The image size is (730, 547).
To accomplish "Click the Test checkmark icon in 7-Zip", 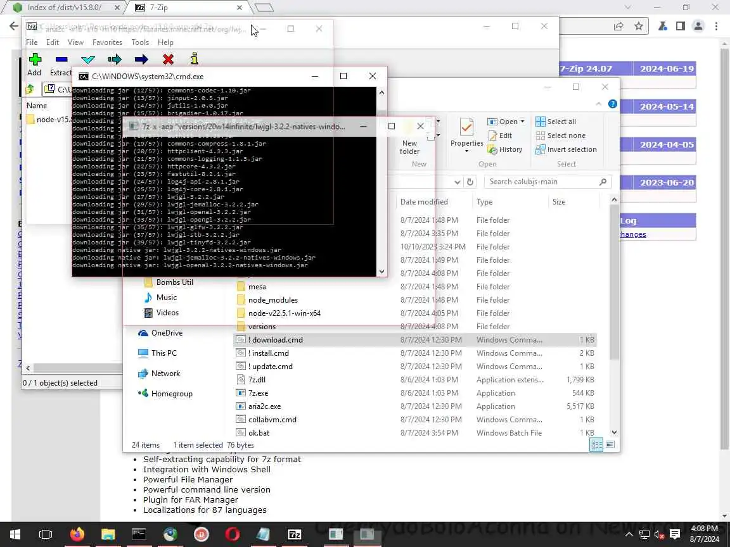I will (x=88, y=60).
